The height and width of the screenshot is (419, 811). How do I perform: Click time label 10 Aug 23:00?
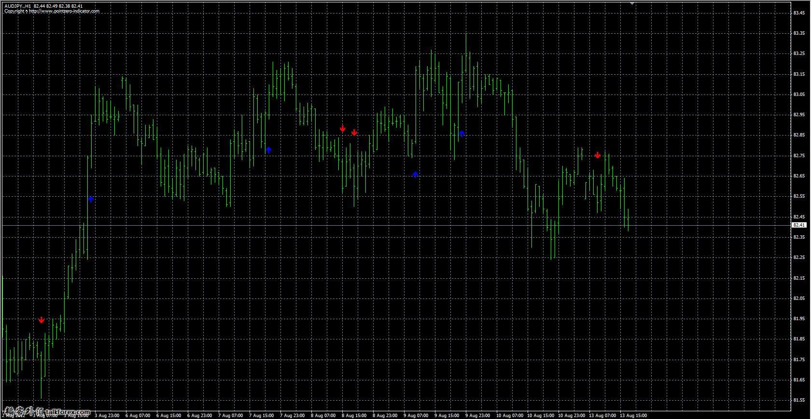pos(572,415)
